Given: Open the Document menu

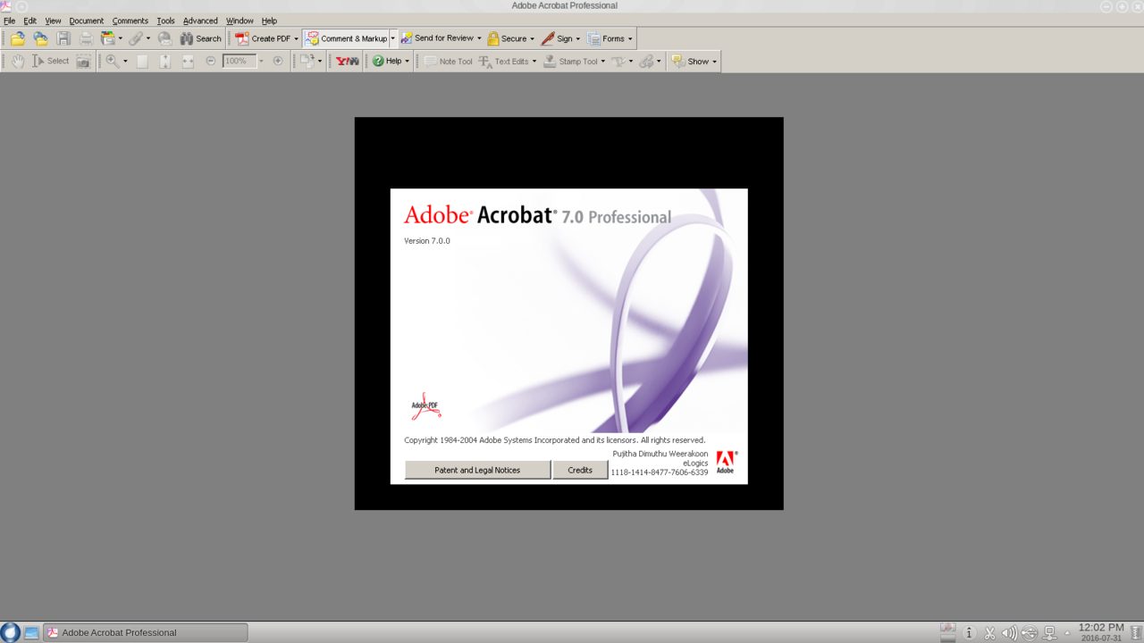Looking at the screenshot, I should pyautogui.click(x=87, y=21).
